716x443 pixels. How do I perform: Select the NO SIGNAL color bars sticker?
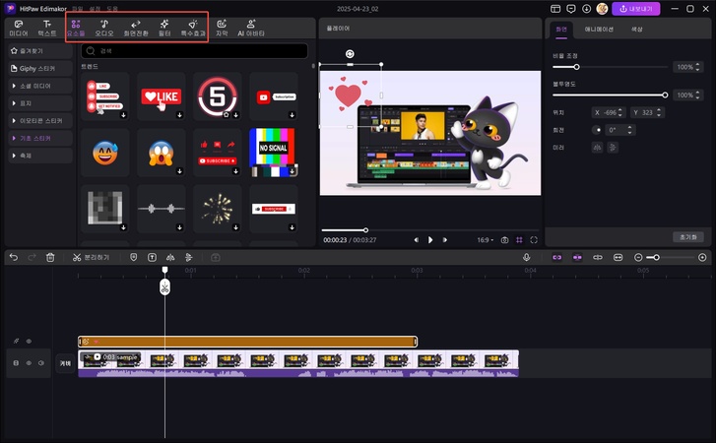(x=274, y=153)
